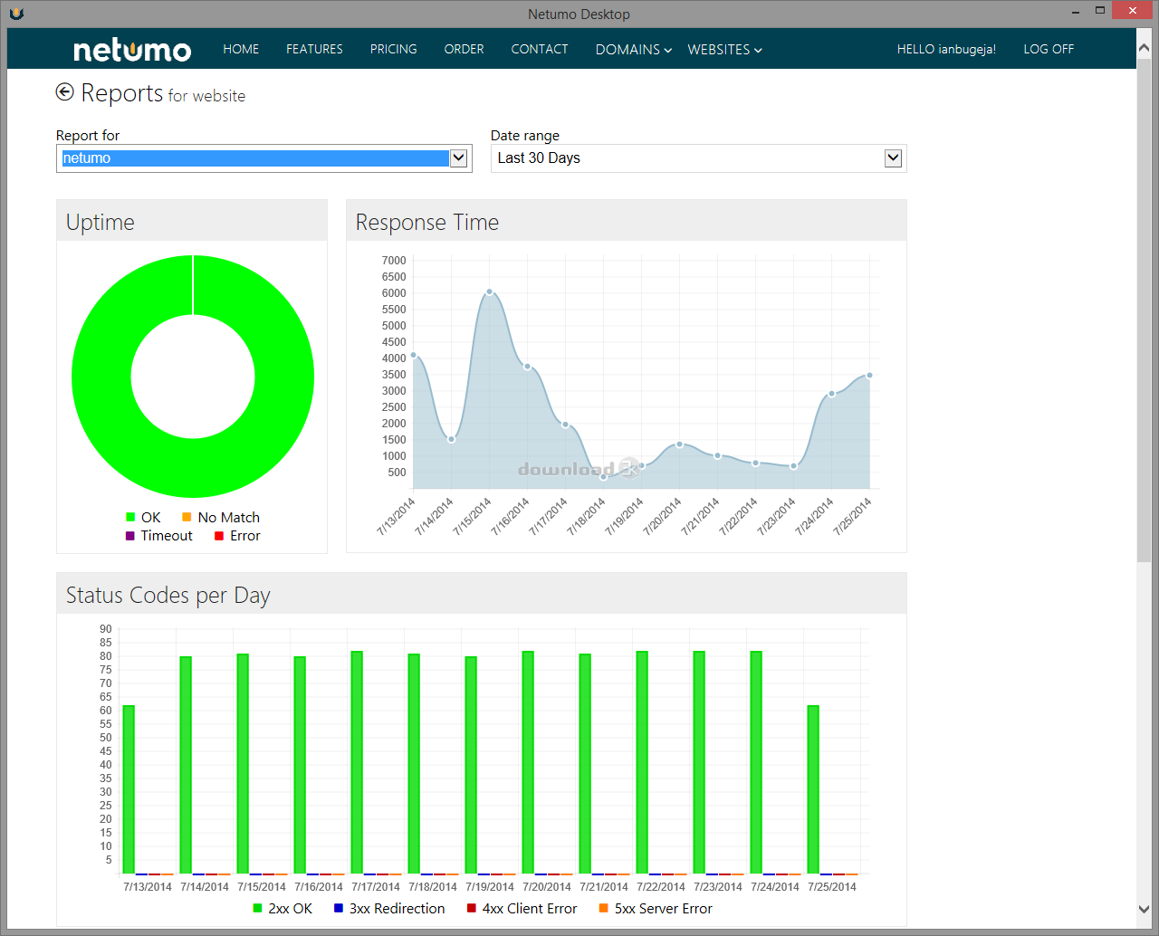The width and height of the screenshot is (1159, 936).
Task: Toggle the OK legend swatch in Uptime
Action: click(x=130, y=517)
